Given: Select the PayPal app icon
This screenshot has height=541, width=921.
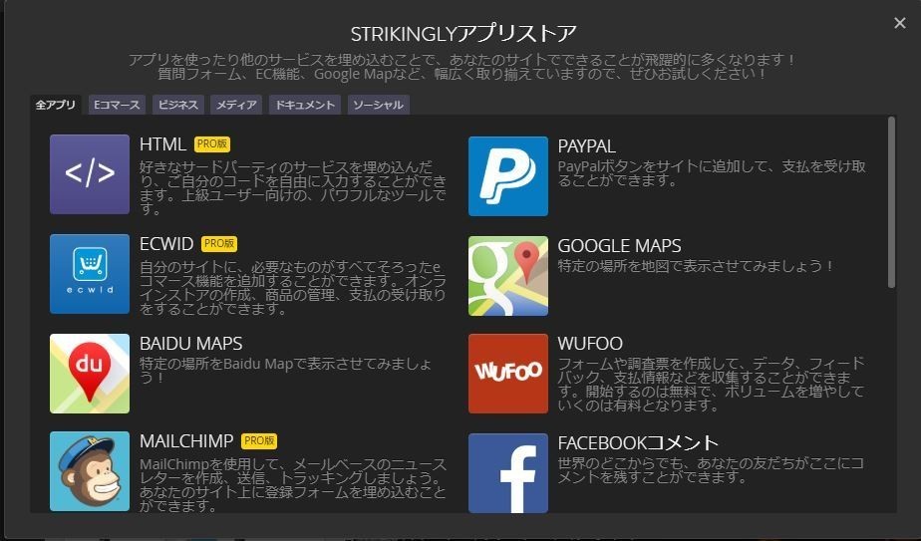Looking at the screenshot, I should pos(508,175).
